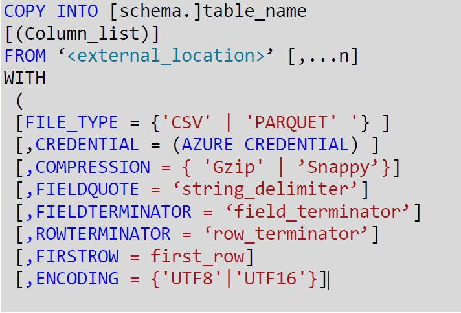
Task: Click the COMPRESSION option name
Action: pyautogui.click(x=93, y=167)
